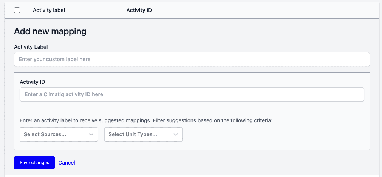
Task: Click the Add new mapping heading
Action: 50,31
